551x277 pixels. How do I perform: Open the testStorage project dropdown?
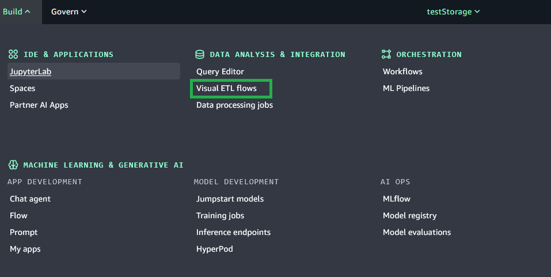[453, 12]
